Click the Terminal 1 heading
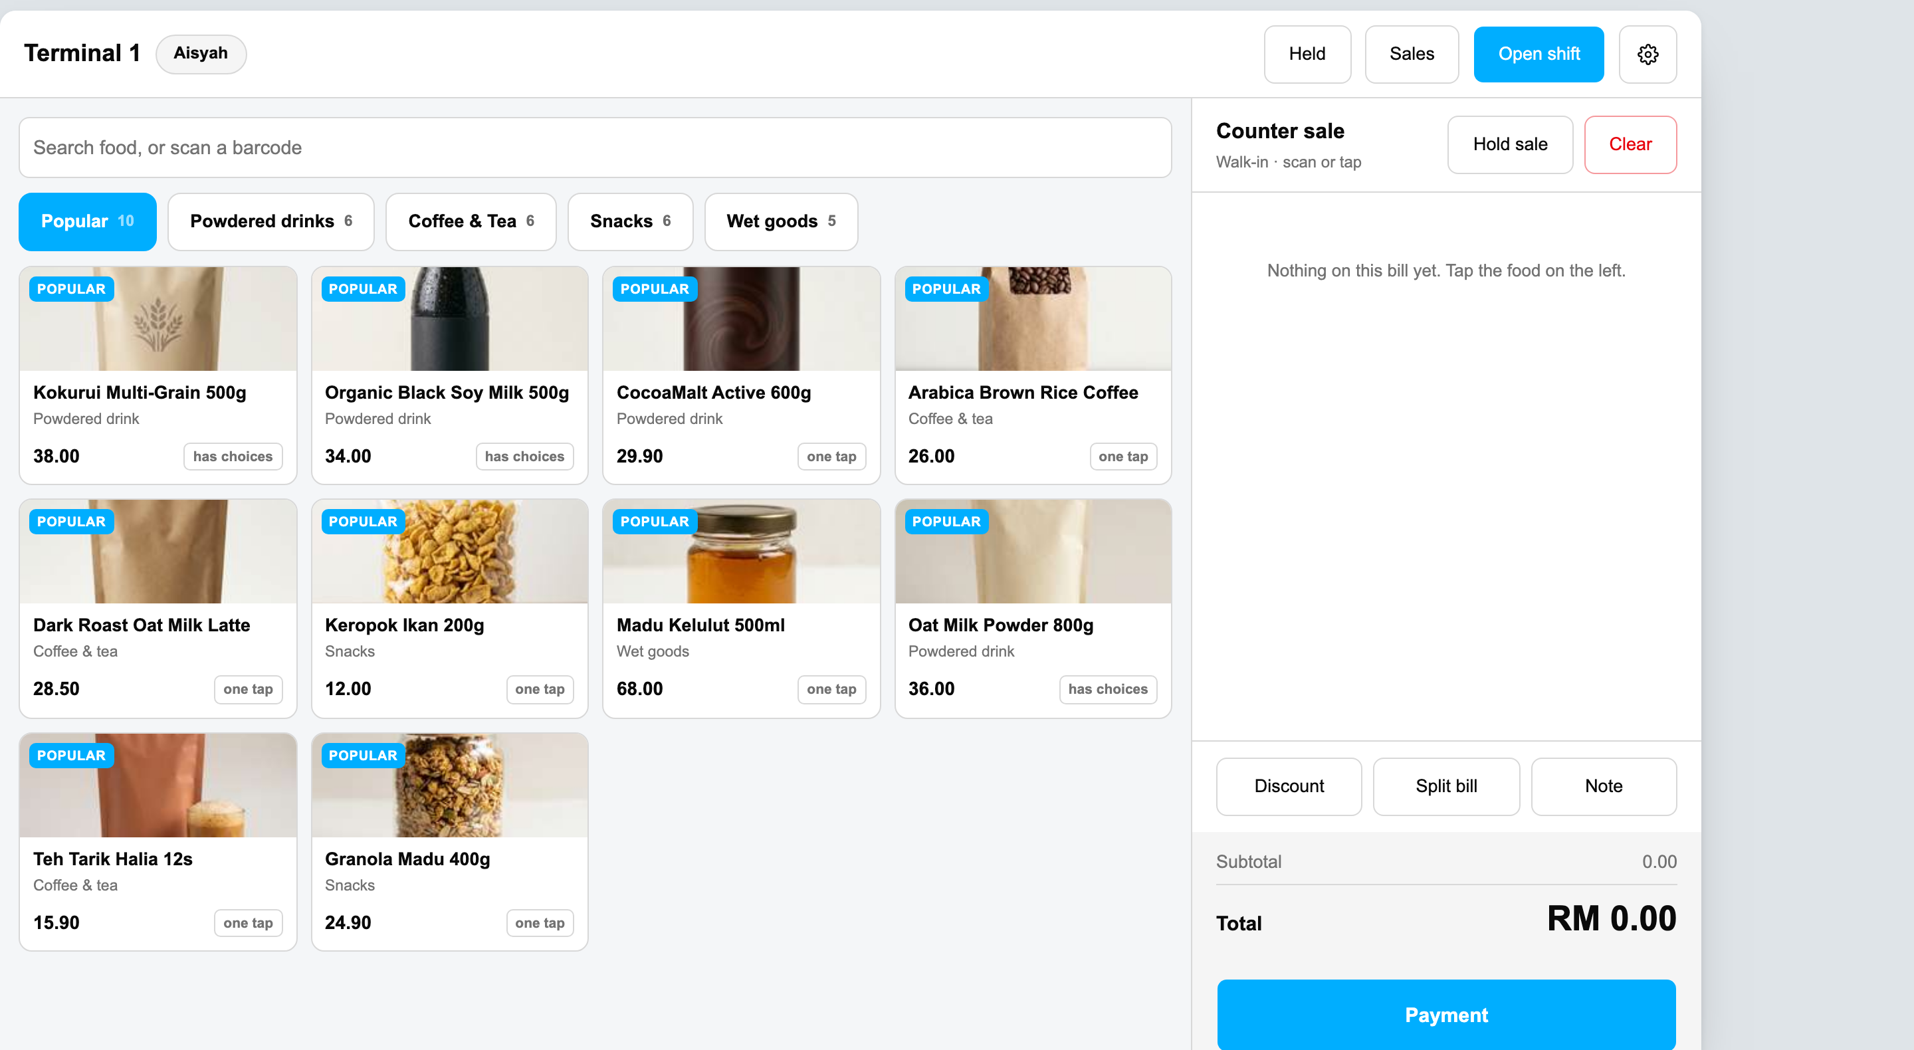The image size is (1914, 1050). pyautogui.click(x=82, y=52)
